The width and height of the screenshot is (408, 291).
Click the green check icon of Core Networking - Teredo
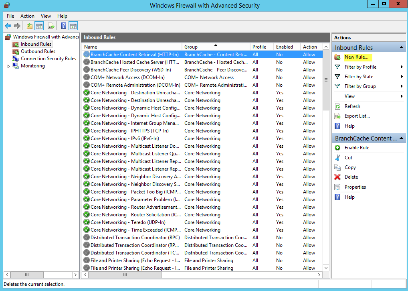pos(87,222)
